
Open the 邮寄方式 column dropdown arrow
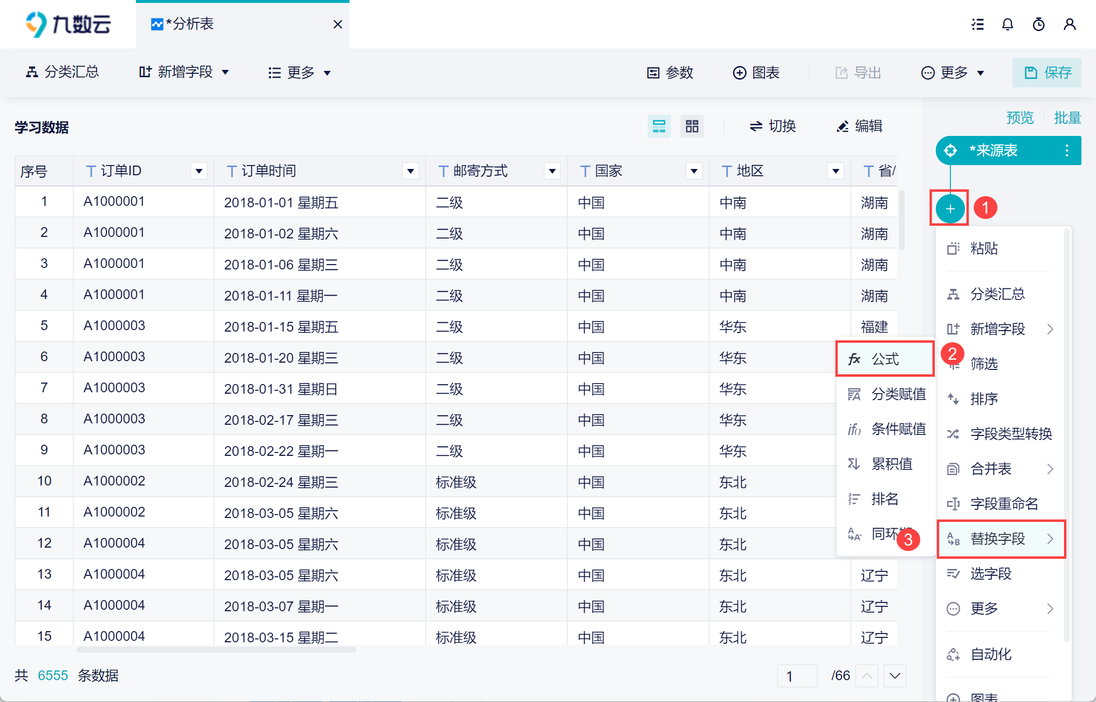552,171
